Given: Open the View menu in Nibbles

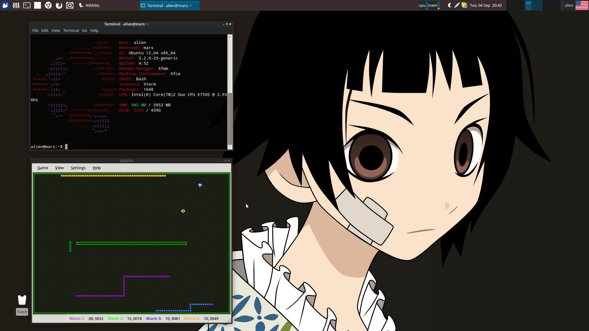Looking at the screenshot, I should pyautogui.click(x=59, y=168).
